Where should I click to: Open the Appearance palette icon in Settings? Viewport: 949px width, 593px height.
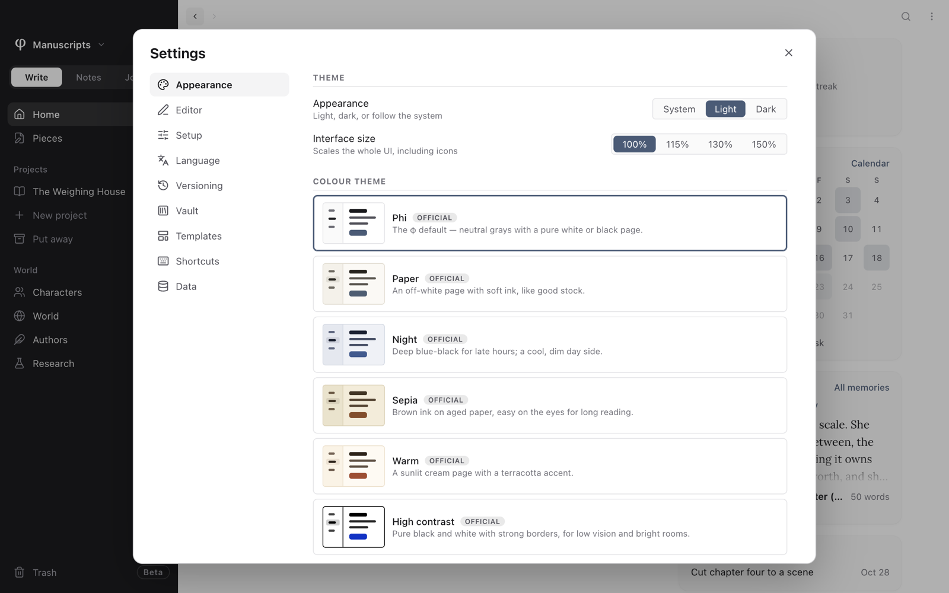coord(163,85)
